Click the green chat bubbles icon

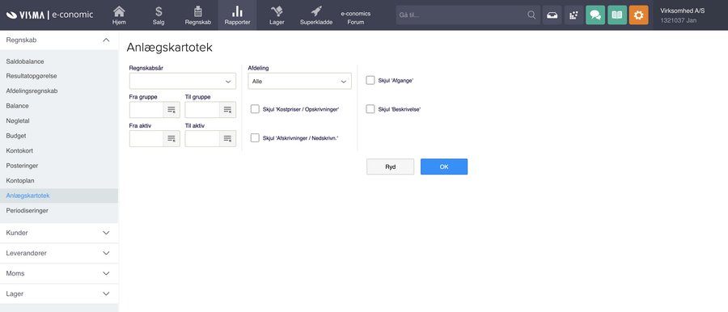click(x=595, y=15)
